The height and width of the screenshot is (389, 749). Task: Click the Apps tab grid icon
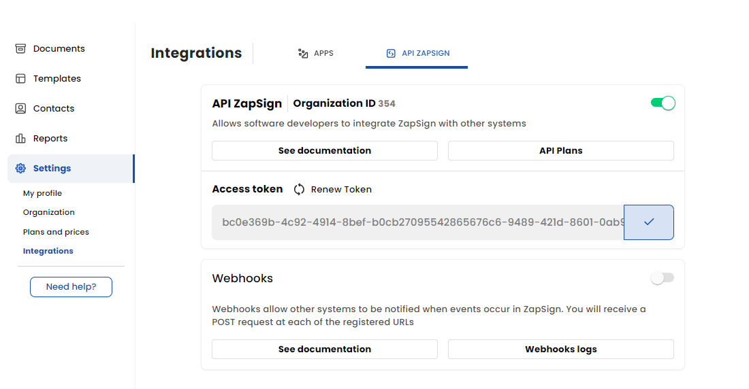[x=303, y=53]
